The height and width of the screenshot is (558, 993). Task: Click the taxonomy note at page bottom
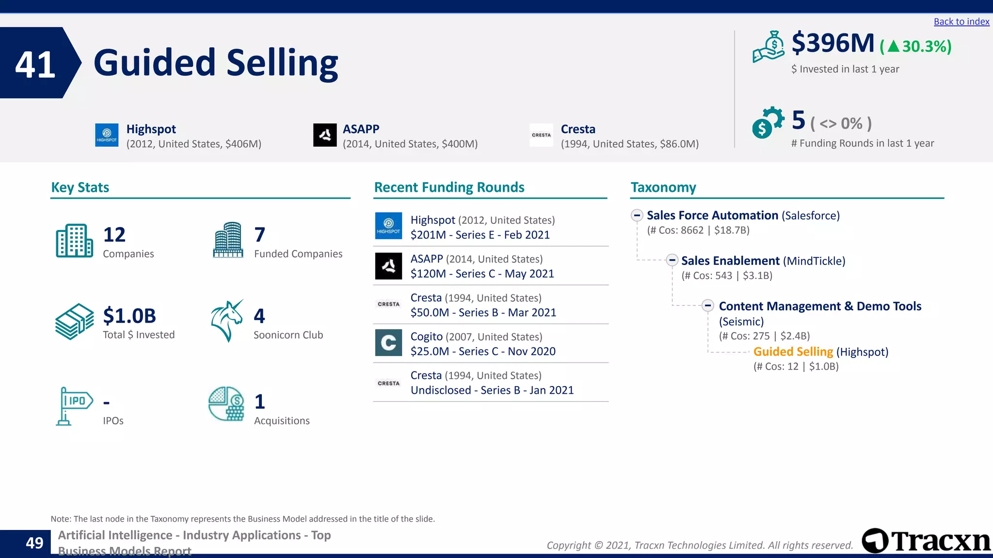(x=242, y=519)
